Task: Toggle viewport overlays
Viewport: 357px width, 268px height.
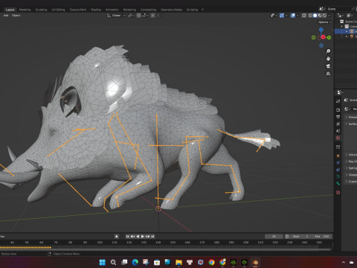Action: pos(293,16)
